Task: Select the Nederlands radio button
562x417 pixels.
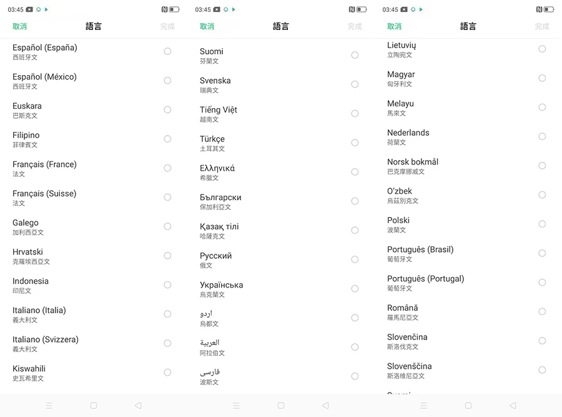Action: click(x=542, y=136)
